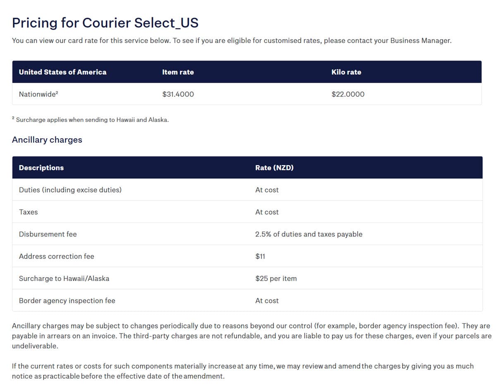This screenshot has width=496, height=391.
Task: Click the Hawaii and Alaska surcharge footnote
Action: pyautogui.click(x=92, y=120)
